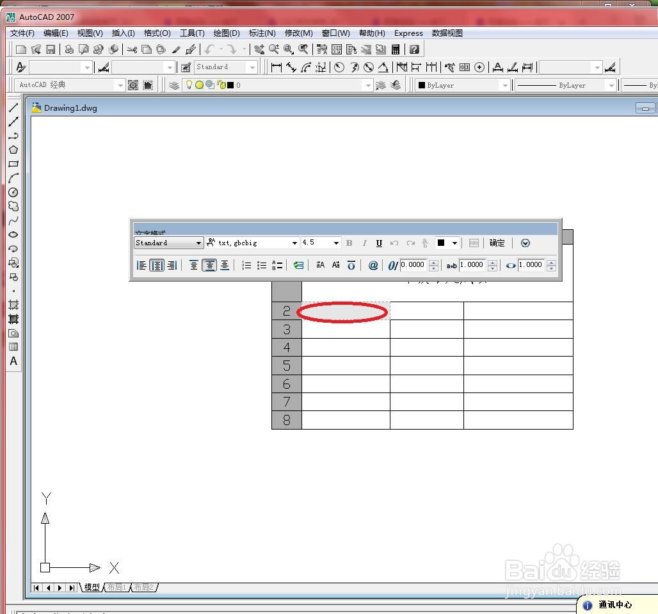
Task: Select the Hatch tool
Action: (x=13, y=305)
